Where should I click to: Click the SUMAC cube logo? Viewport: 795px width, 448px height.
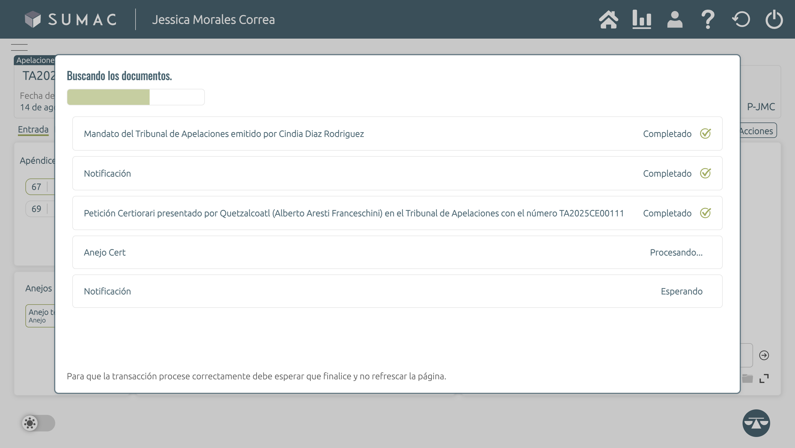point(33,19)
